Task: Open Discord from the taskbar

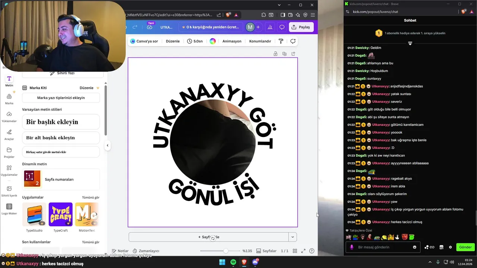Action: coord(255,262)
